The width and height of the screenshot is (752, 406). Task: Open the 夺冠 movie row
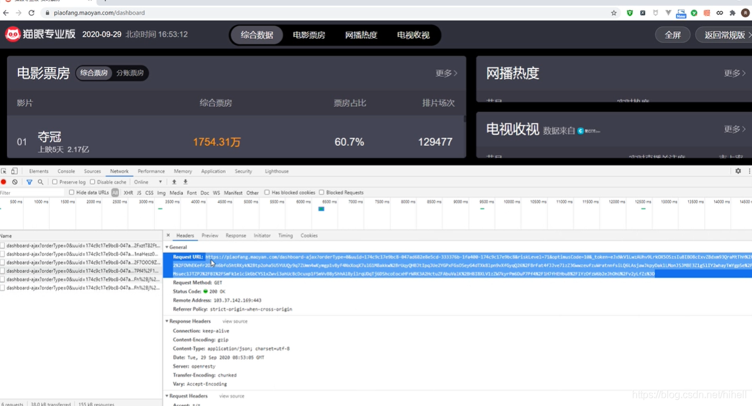(236, 142)
